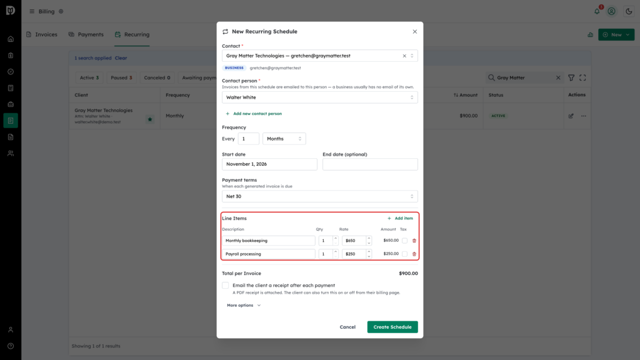This screenshot has height=360, width=640.
Task: Click Add new contact person
Action: click(x=254, y=114)
